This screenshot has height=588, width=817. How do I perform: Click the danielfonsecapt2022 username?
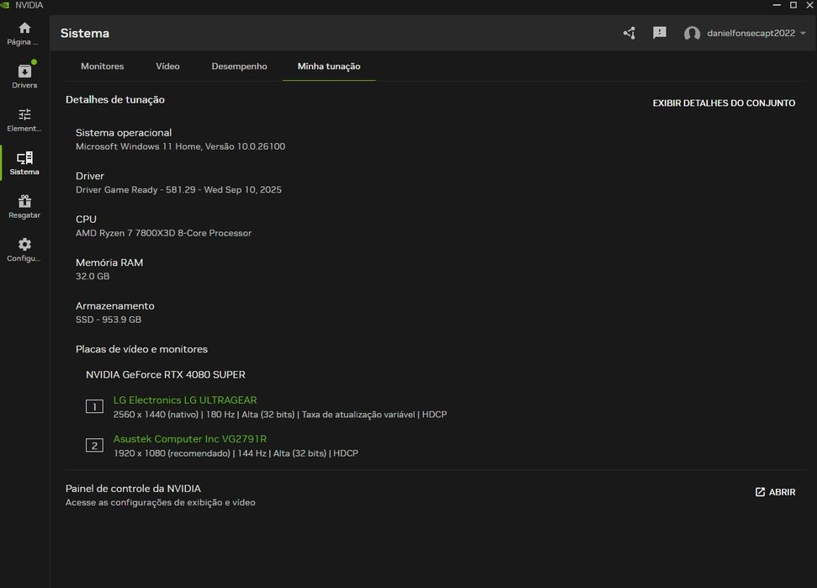click(x=751, y=34)
